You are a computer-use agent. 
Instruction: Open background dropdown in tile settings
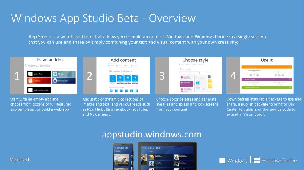[200, 89]
